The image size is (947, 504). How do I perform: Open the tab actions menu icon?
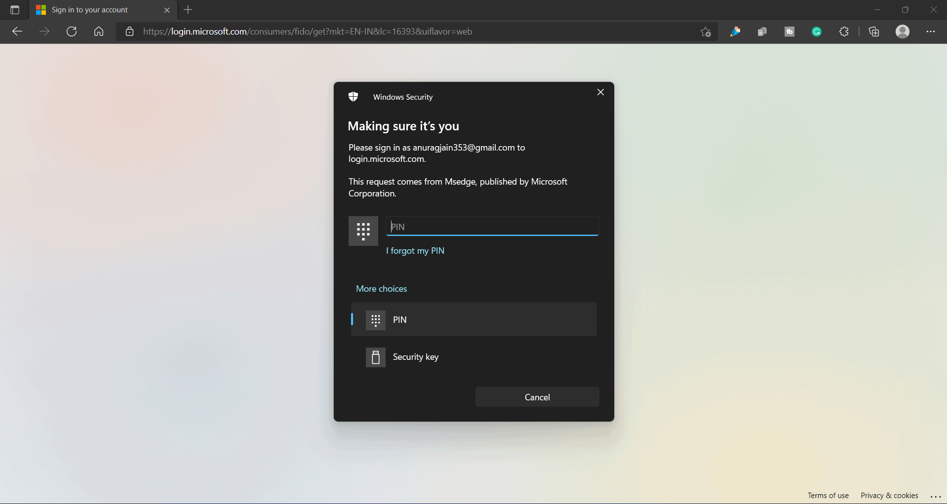(15, 10)
